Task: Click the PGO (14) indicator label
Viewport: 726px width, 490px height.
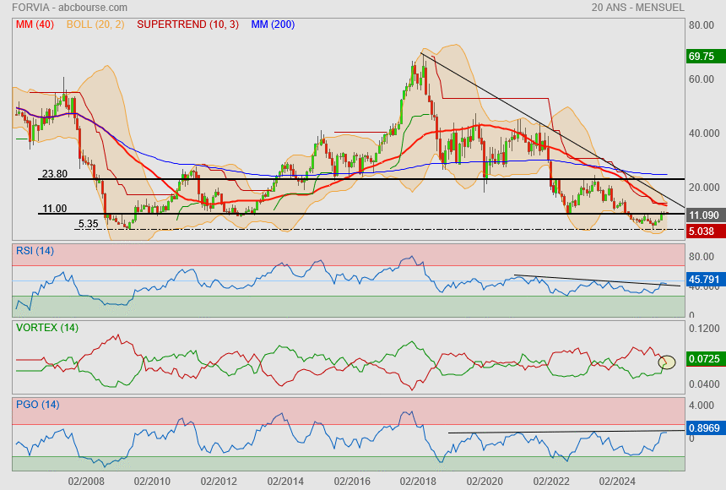Action: (38, 405)
